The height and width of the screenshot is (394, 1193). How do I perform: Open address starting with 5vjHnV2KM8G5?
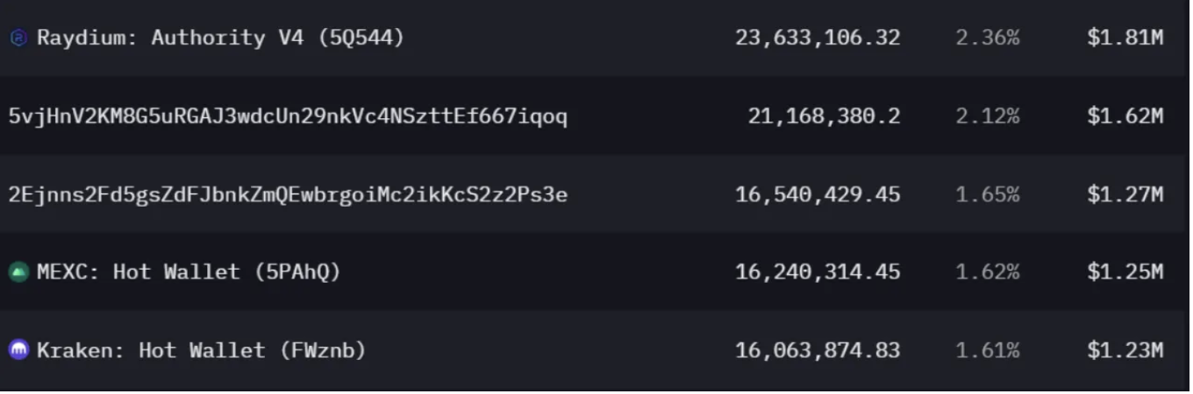tap(288, 116)
